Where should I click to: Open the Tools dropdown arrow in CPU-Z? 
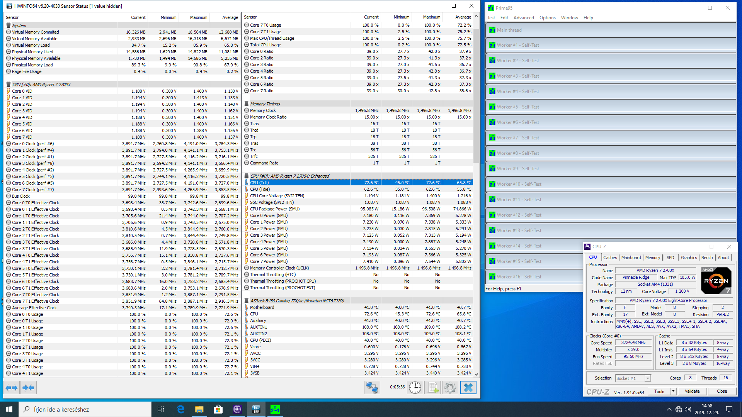[673, 391]
